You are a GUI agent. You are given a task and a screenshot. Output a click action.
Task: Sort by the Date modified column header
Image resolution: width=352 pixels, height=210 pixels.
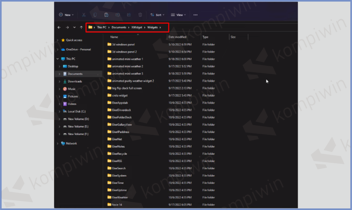177,37
